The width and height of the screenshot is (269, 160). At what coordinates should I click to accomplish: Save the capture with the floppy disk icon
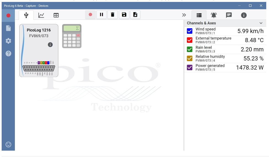[124, 15]
